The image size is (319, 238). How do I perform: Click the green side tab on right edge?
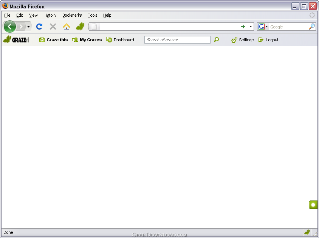coord(313,205)
